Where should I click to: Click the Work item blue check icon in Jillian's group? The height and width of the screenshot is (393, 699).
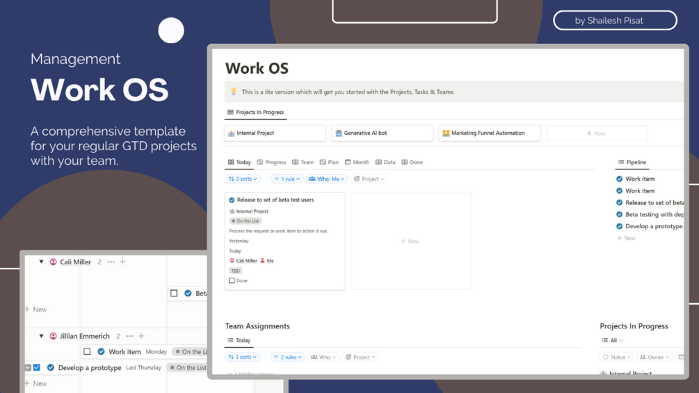pos(101,351)
